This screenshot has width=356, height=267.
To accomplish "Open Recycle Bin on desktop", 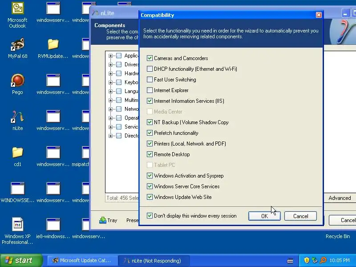I will click(338, 236).
